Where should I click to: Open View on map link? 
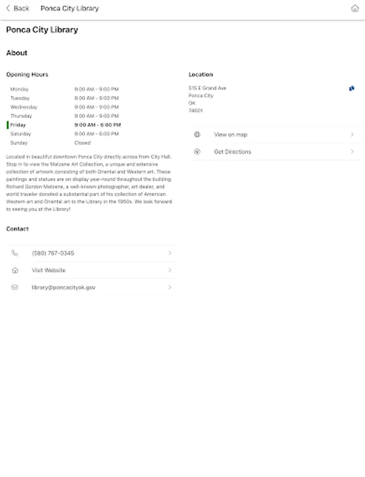tap(274, 135)
